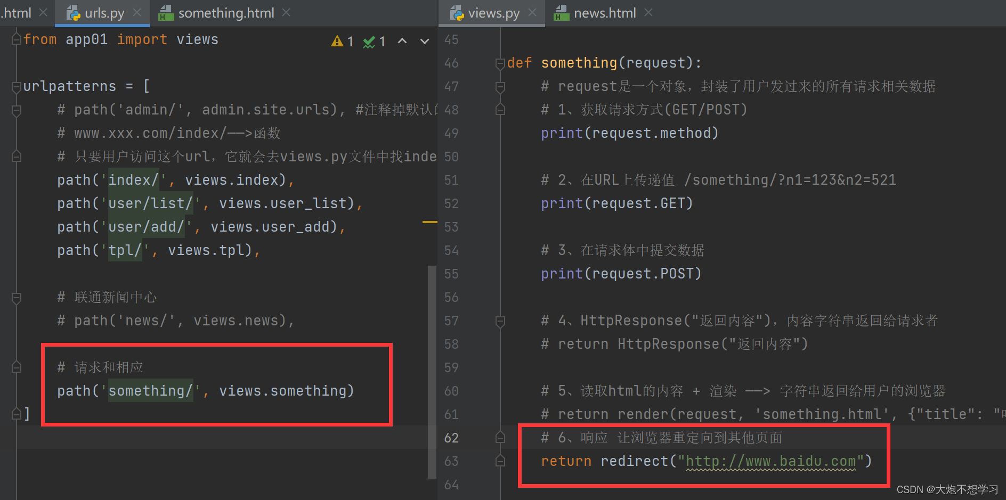The image size is (1006, 500).
Task: Close the urls.py tab
Action: pos(137,12)
